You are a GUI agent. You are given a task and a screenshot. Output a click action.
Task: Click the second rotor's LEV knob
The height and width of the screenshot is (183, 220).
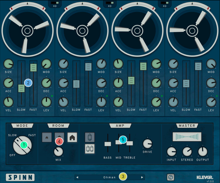click(x=101, y=102)
